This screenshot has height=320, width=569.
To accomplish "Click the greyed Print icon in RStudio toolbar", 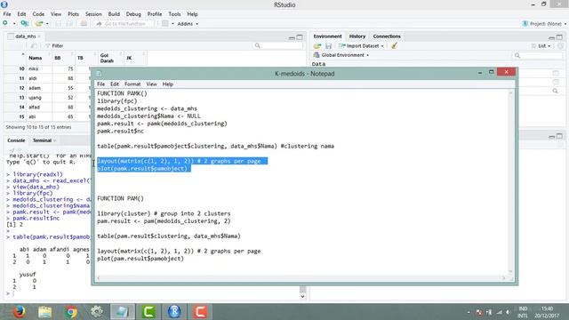I will point(84,24).
